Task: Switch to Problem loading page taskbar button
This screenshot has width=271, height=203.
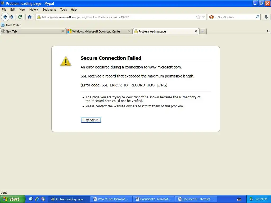Action: (69, 199)
